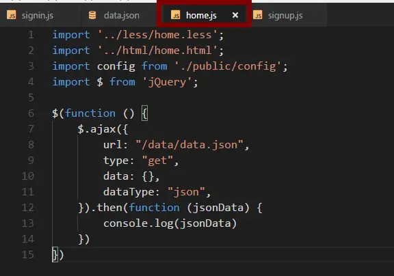Screen dimensions: 394x276
Task: Click the highlighted opening brace on line 6
Action: pos(144,113)
